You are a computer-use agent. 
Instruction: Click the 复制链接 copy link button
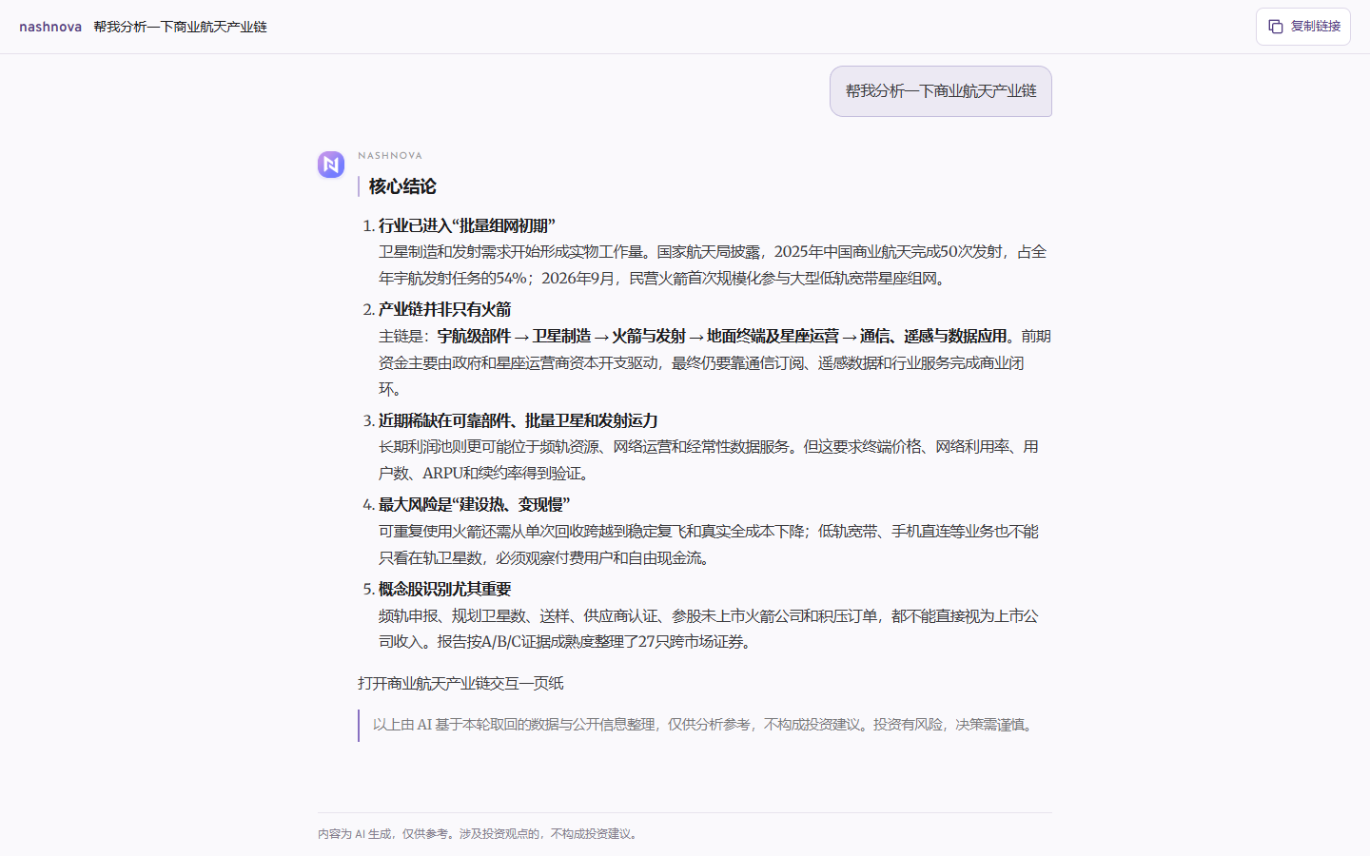click(1303, 27)
